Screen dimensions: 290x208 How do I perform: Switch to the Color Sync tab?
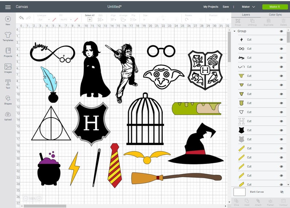[x=275, y=15]
